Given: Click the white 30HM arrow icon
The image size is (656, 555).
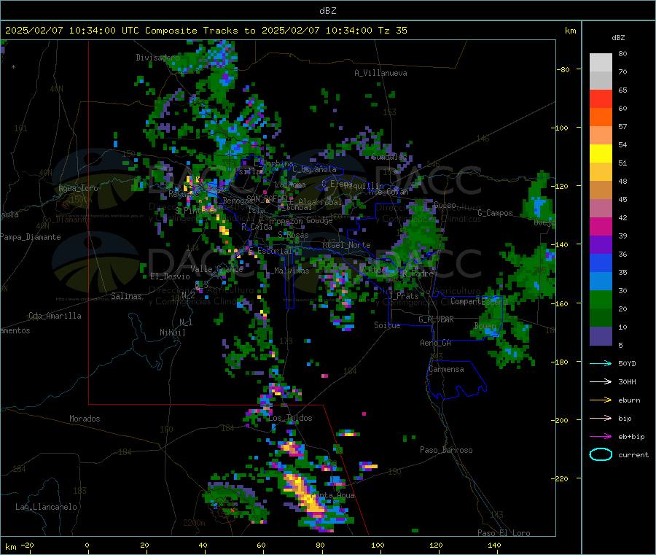Looking at the screenshot, I should (601, 381).
